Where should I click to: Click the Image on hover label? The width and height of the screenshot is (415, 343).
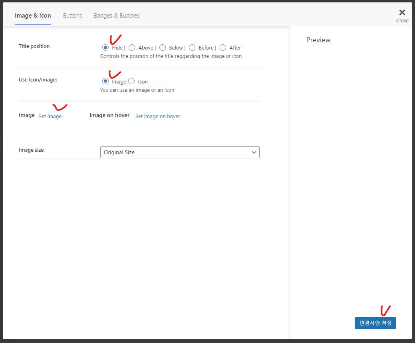[109, 115]
